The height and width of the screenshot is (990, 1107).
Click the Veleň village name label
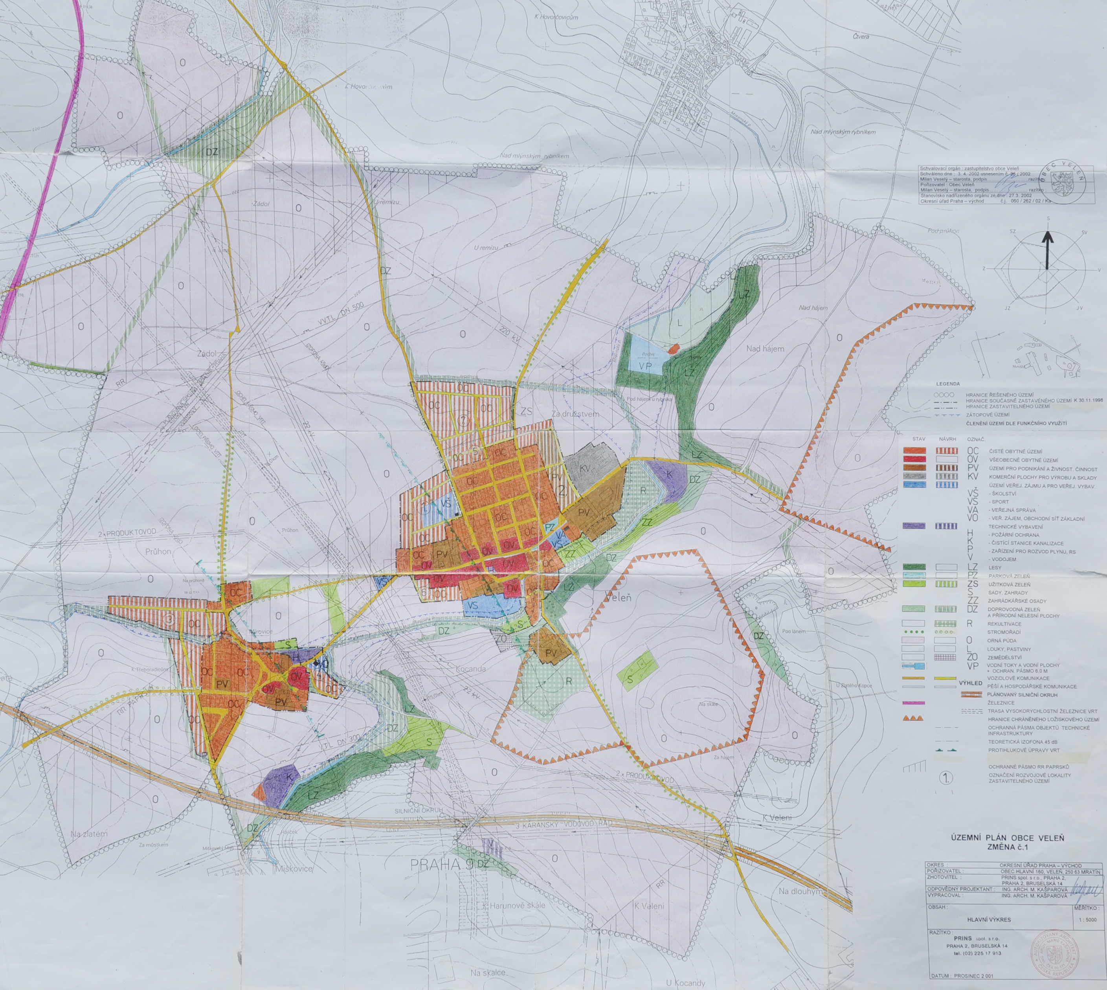(619, 598)
